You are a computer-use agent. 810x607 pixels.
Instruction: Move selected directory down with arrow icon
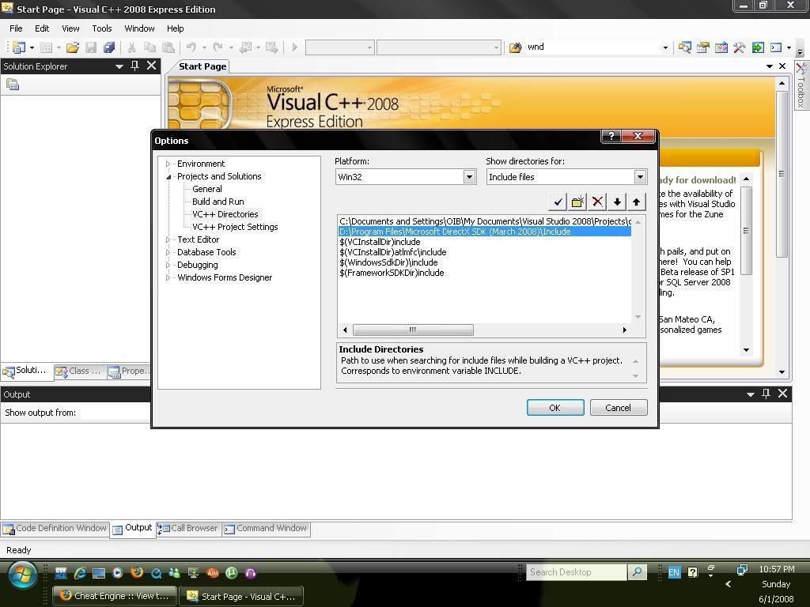pyautogui.click(x=617, y=202)
